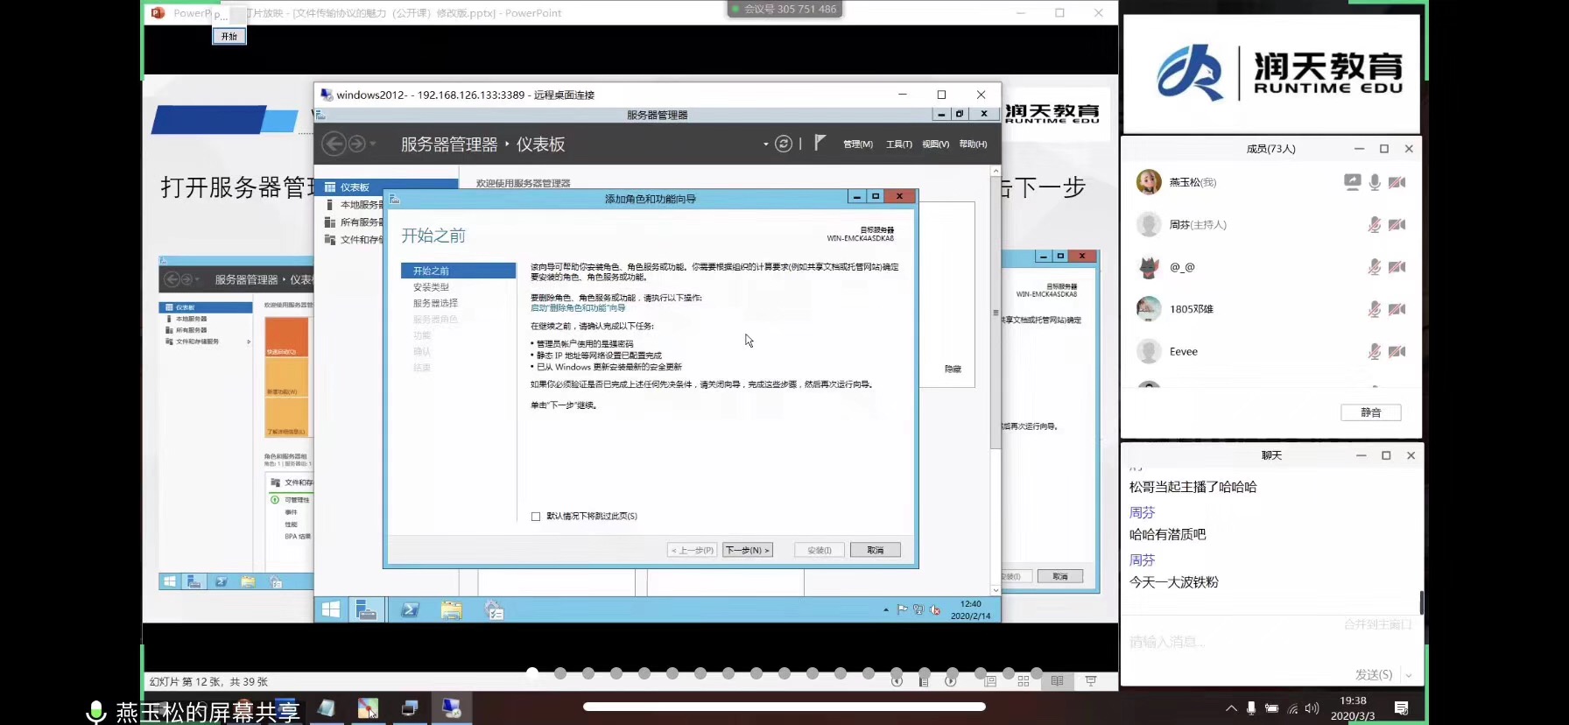Click the back arrow in Server Manager header
The height and width of the screenshot is (725, 1569).
coord(334,144)
